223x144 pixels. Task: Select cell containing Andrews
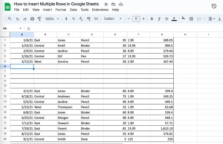tap(68, 96)
